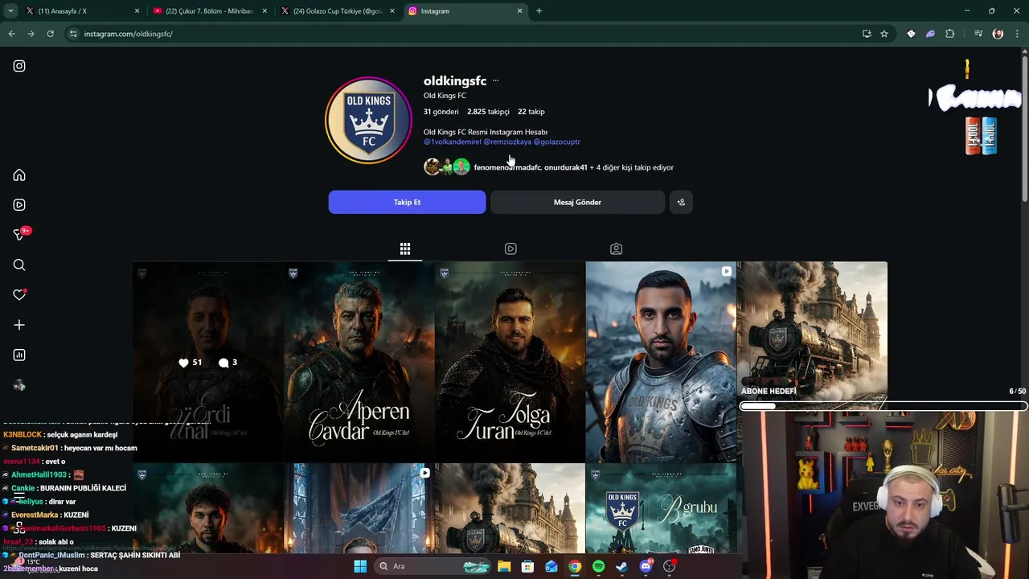
Task: Open Tolga Turan post thumbnail
Action: click(x=510, y=362)
